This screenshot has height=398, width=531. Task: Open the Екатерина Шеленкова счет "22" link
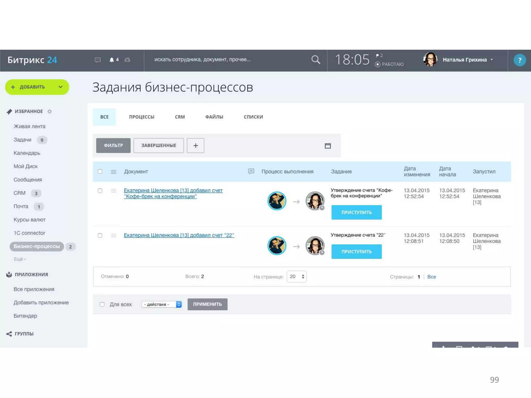[x=179, y=235]
